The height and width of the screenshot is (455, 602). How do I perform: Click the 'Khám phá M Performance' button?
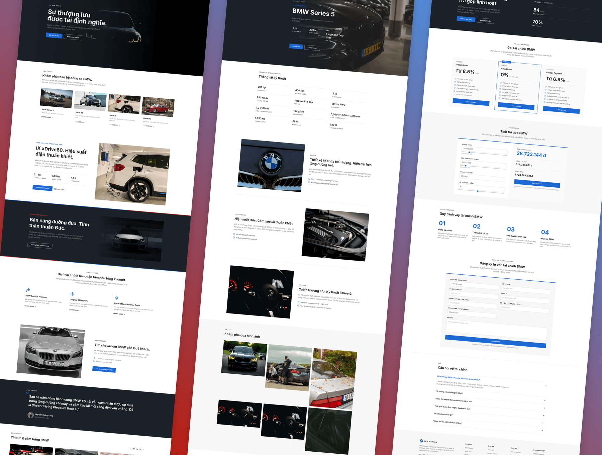[x=40, y=245]
